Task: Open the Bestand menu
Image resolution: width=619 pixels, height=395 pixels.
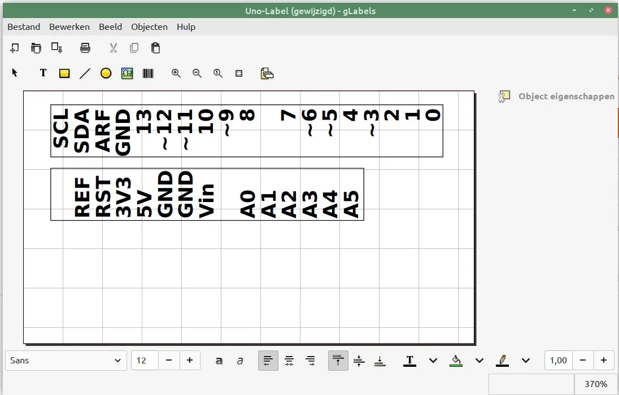Action: (24, 27)
